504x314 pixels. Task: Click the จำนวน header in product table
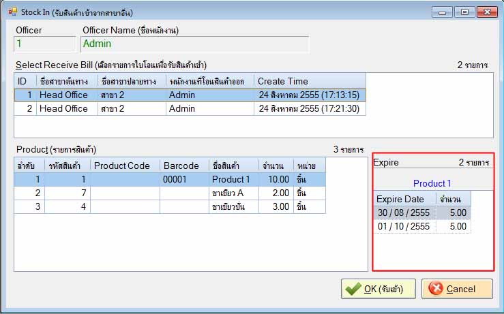point(276,166)
